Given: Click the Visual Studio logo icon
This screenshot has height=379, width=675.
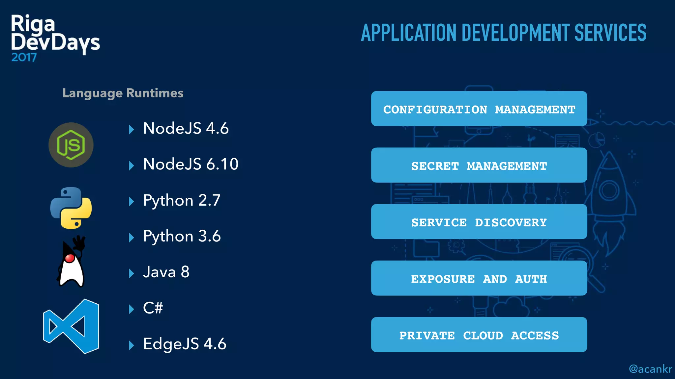Looking at the screenshot, I should click(x=71, y=326).
